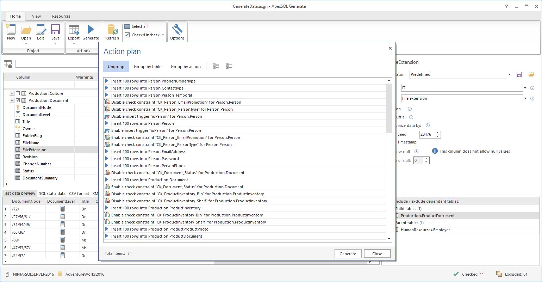The width and height of the screenshot is (542, 282).
Task: Select the Group by table tab
Action: (148, 66)
